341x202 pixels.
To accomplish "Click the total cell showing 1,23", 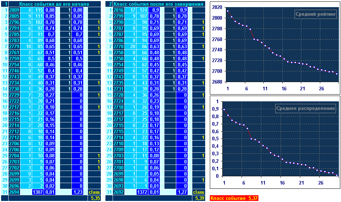I will coord(78,192).
